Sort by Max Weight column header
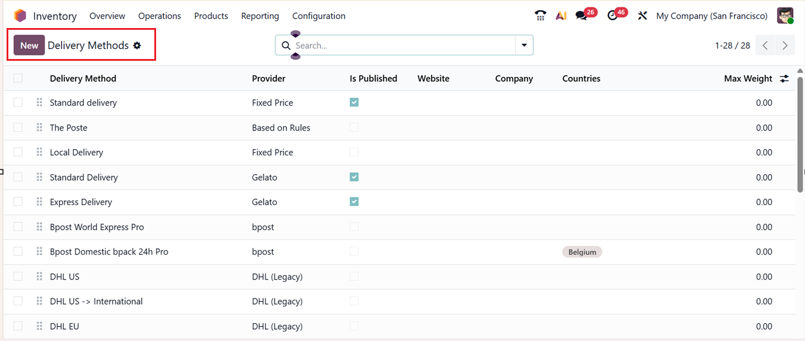 pyautogui.click(x=748, y=78)
